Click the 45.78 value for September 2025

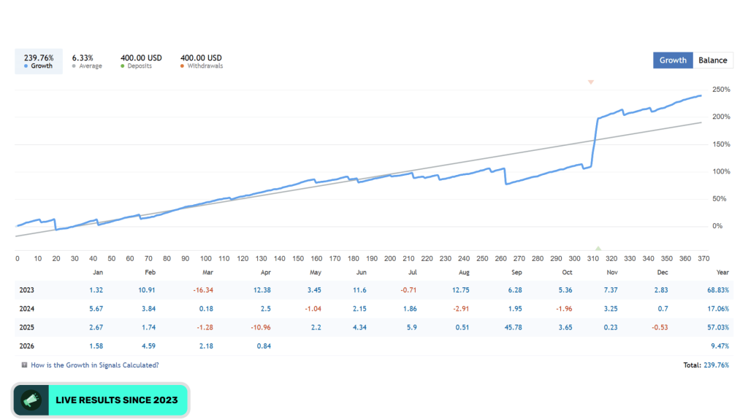514,327
